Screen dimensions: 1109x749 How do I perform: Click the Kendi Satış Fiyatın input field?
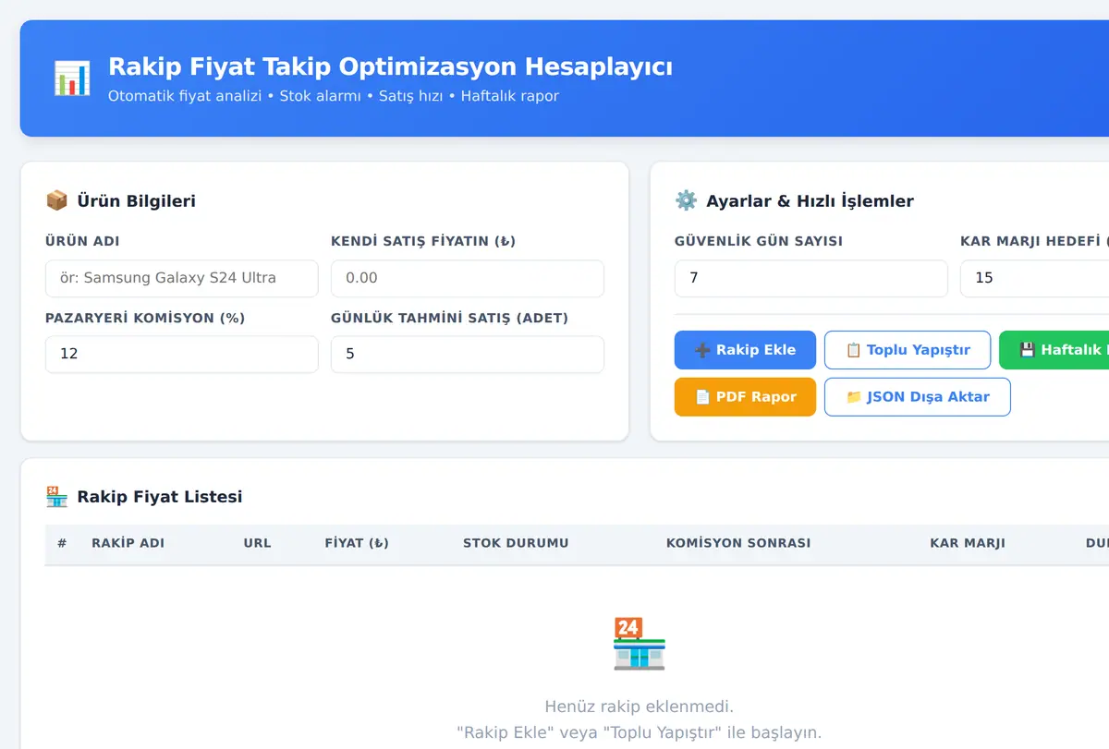[468, 278]
